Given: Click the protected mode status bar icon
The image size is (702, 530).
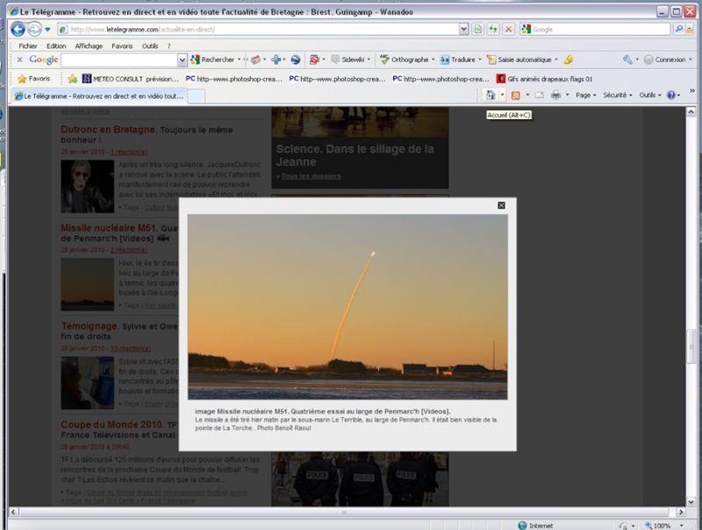Looking at the screenshot, I should [x=623, y=526].
